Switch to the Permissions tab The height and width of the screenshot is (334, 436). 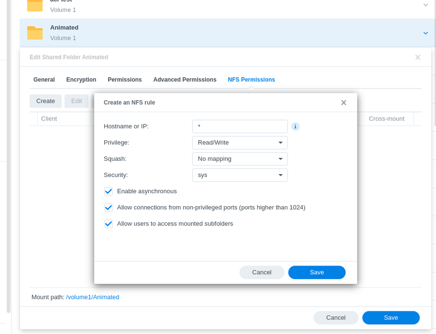click(x=125, y=80)
